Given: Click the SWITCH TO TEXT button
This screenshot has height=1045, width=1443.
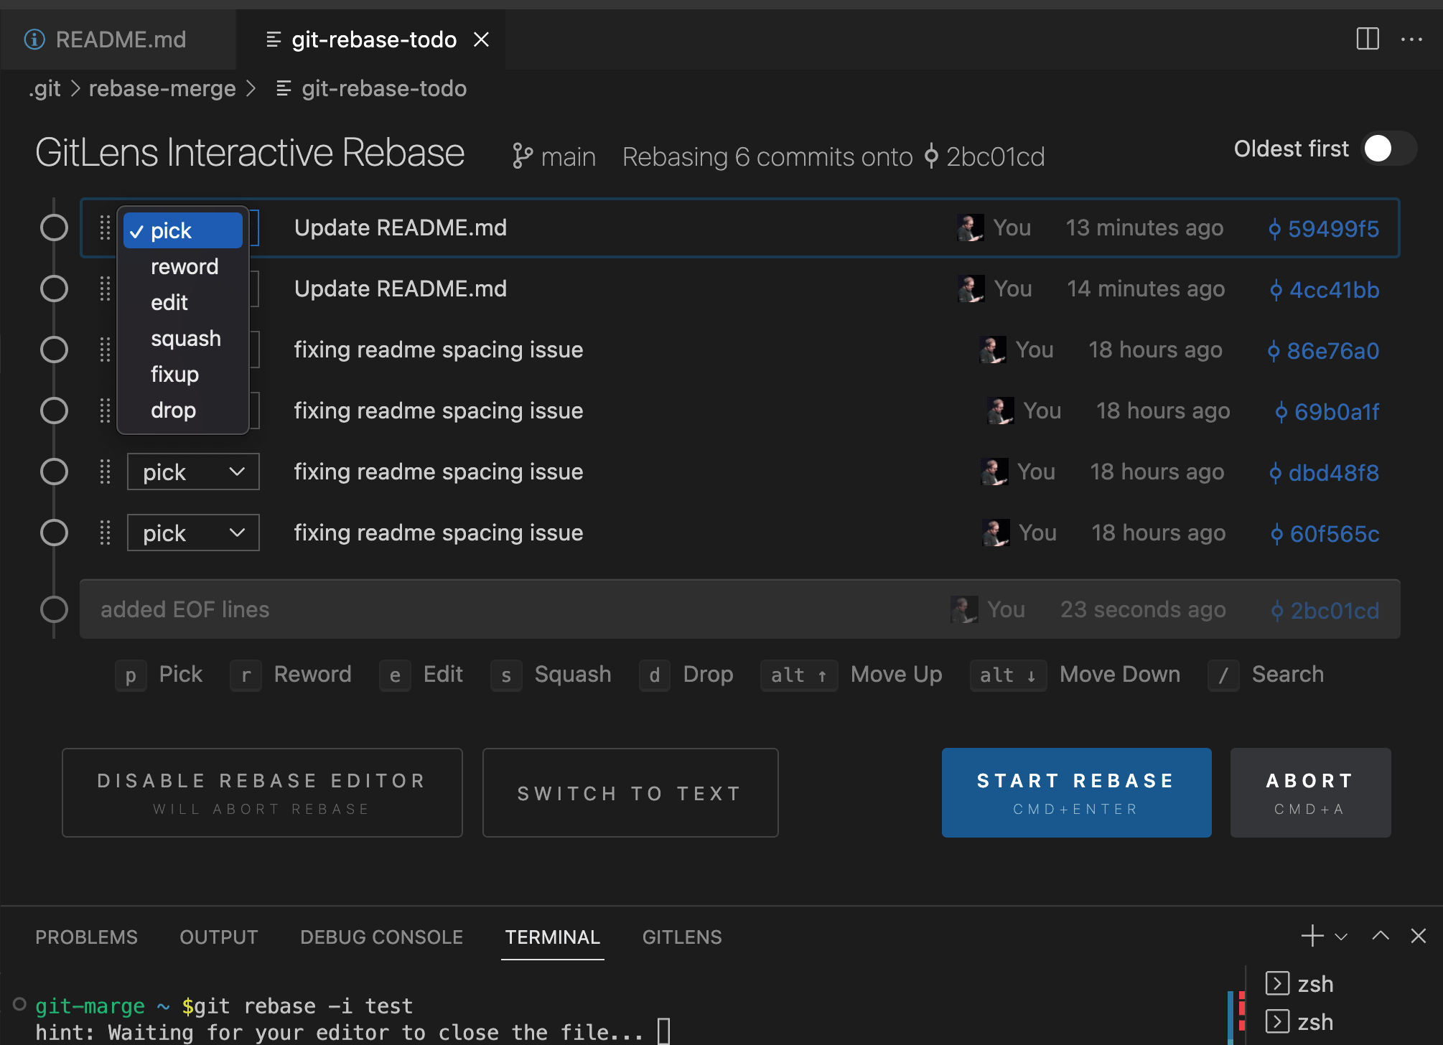Looking at the screenshot, I should click(x=630, y=793).
